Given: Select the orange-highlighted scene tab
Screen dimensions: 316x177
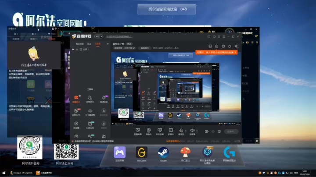Looking at the screenshot, I should click(x=97, y=44).
